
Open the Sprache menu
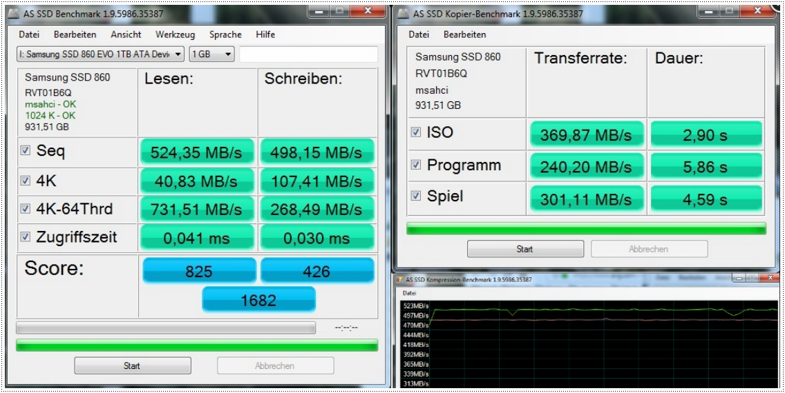pos(225,34)
